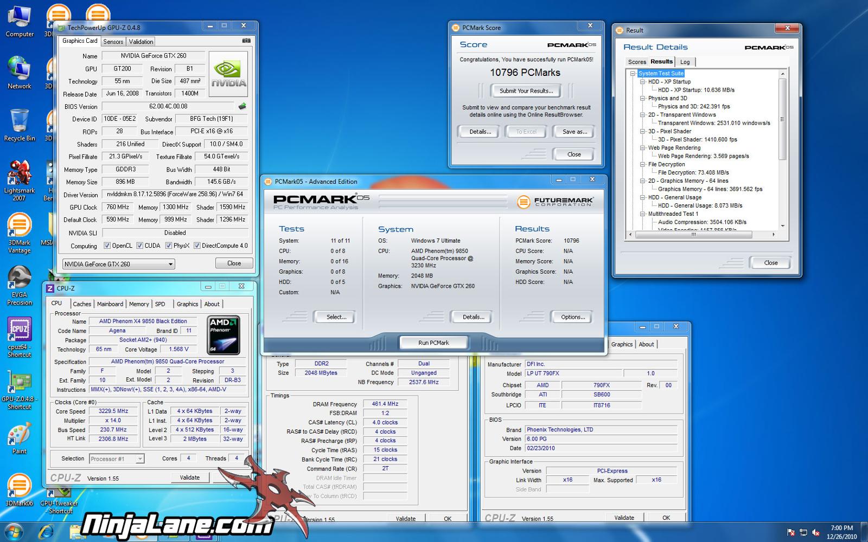The width and height of the screenshot is (868, 542).
Task: Click Save as in PCMark Score
Action: click(x=575, y=132)
